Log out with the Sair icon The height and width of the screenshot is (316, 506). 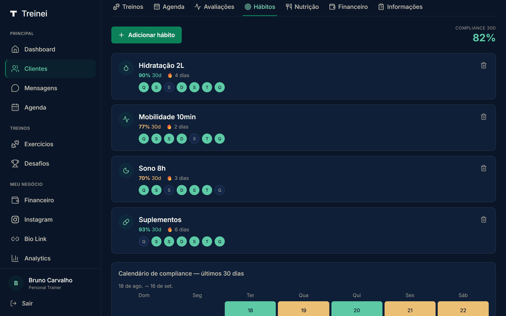pyautogui.click(x=13, y=303)
